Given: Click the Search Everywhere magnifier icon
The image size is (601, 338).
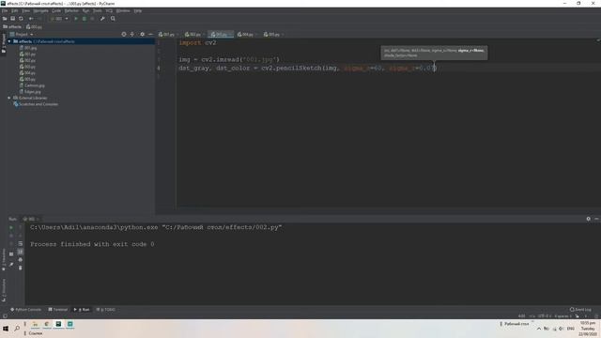Looking at the screenshot, I should click(113, 19).
